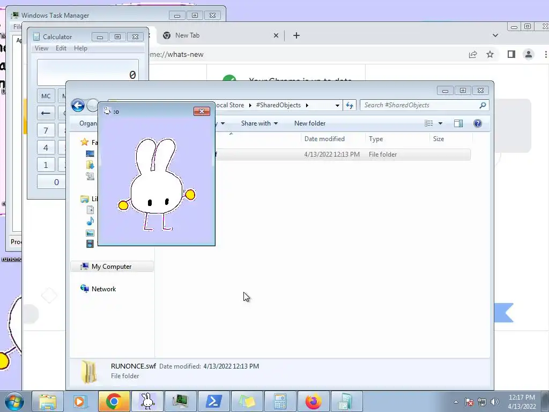Image resolution: width=549 pixels, height=412 pixels.
Task: Launch Firefox from the taskbar
Action: 313,401
